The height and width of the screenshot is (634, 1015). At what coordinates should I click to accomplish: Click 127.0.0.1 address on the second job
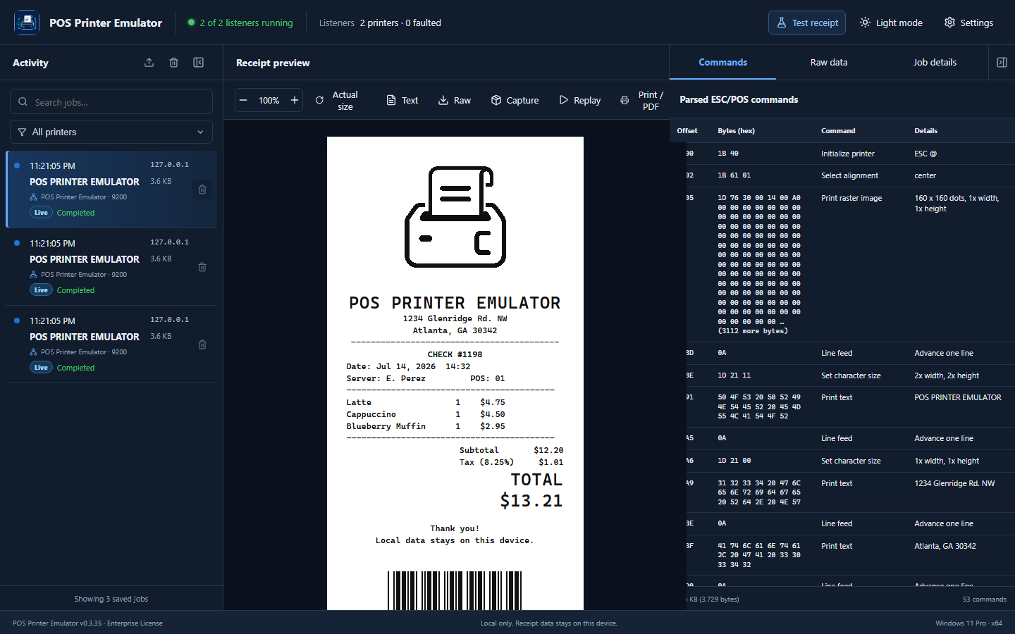tap(169, 242)
